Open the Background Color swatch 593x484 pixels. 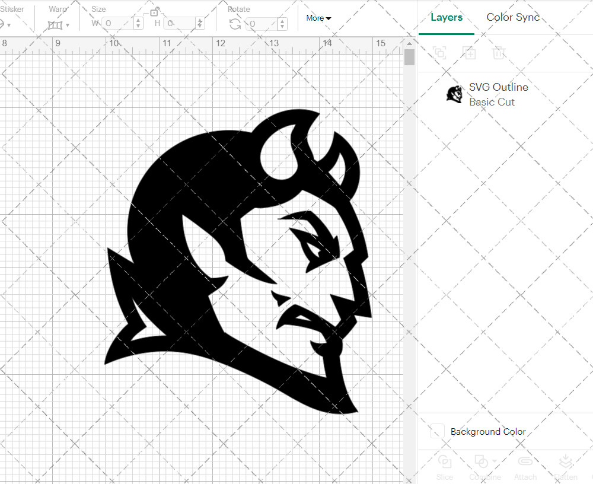point(436,431)
